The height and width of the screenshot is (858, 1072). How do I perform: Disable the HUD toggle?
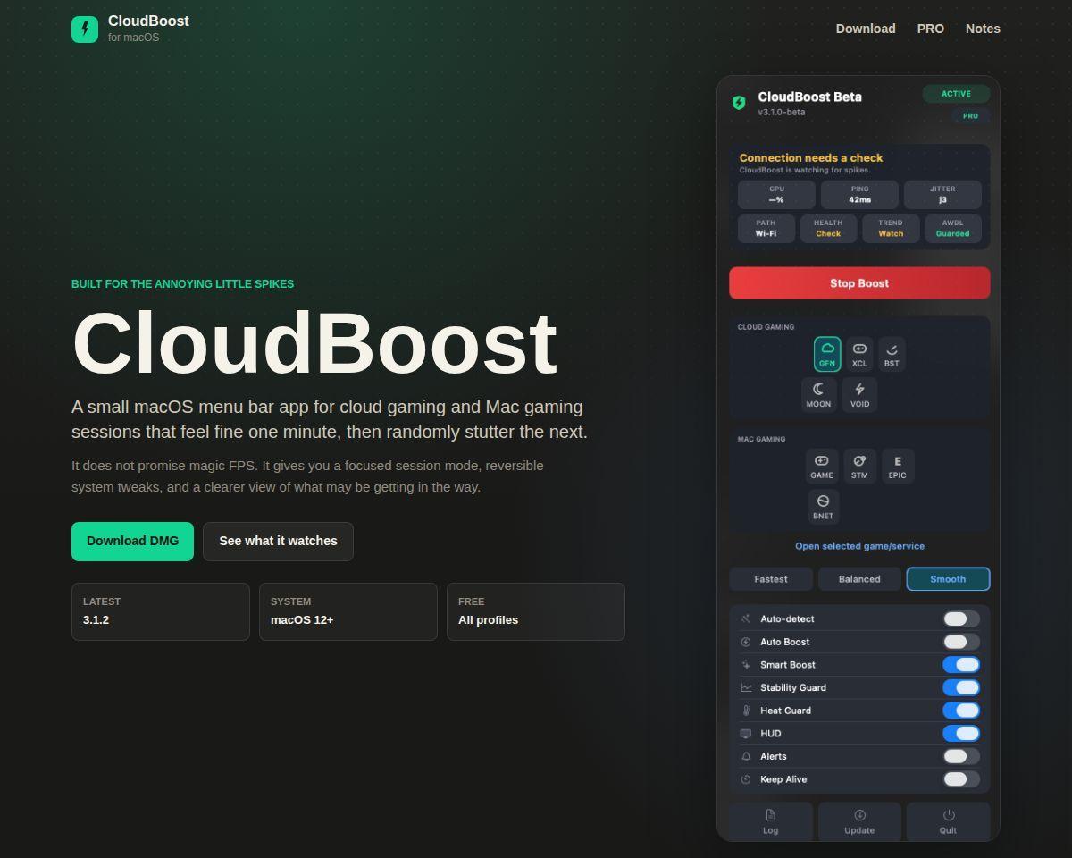[x=961, y=734]
